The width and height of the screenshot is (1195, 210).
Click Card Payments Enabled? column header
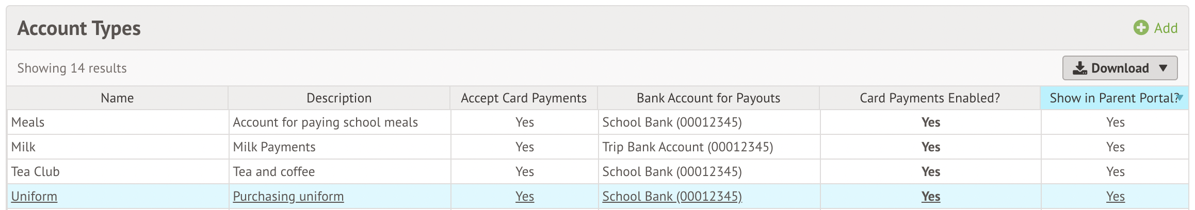(x=930, y=98)
